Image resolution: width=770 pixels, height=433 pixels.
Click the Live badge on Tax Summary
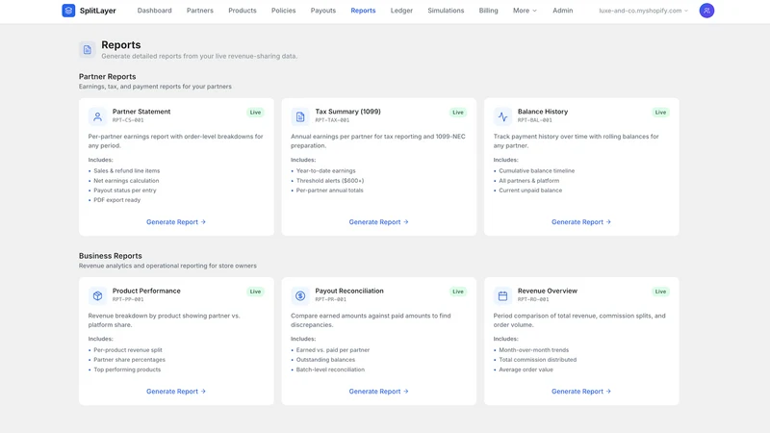(458, 113)
